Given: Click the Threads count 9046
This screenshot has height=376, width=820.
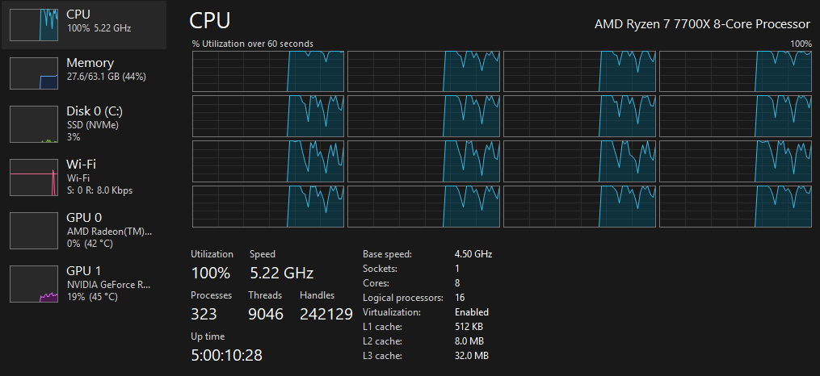Looking at the screenshot, I should (x=266, y=314).
